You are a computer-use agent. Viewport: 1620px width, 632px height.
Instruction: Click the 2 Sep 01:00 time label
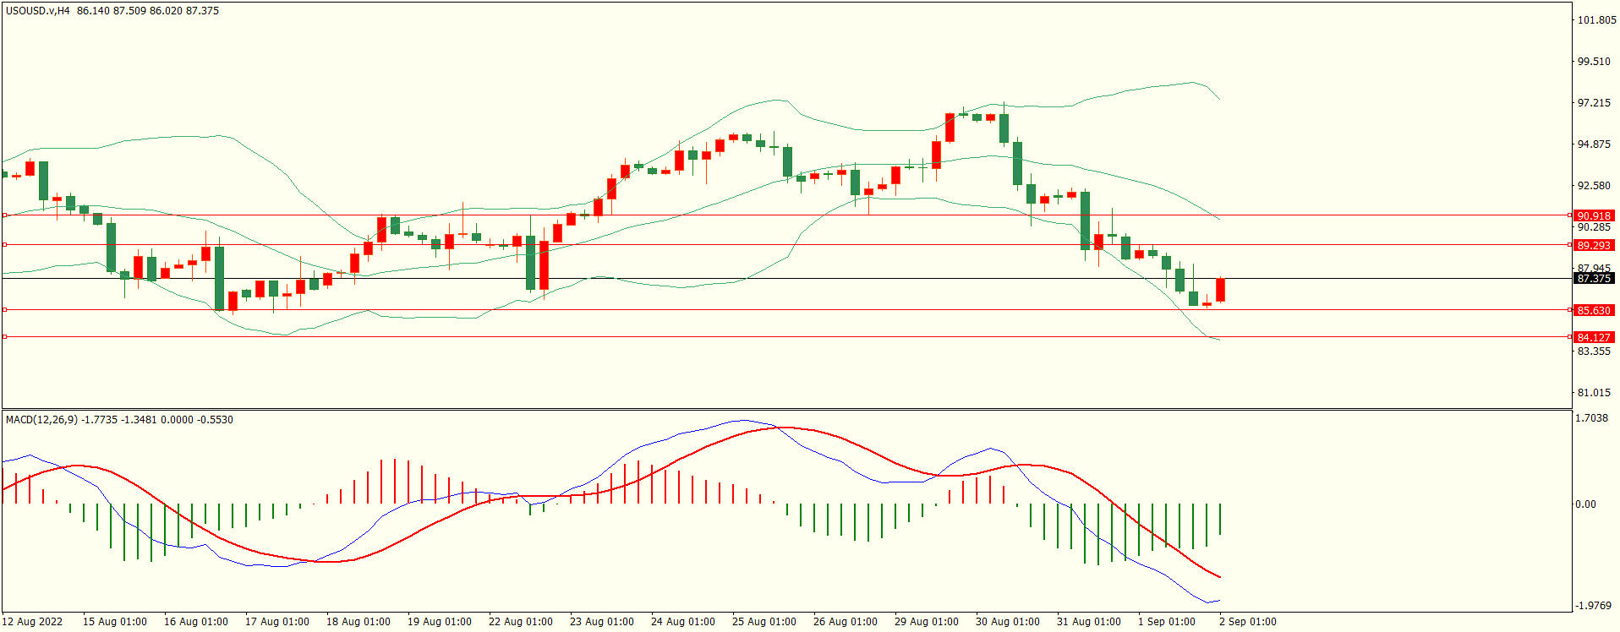point(1248,622)
